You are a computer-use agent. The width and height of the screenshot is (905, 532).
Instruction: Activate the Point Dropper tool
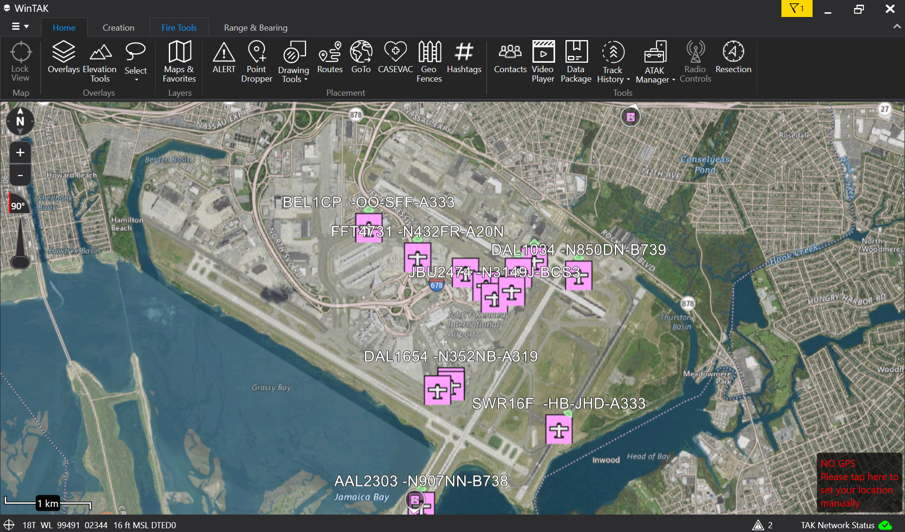pos(257,62)
